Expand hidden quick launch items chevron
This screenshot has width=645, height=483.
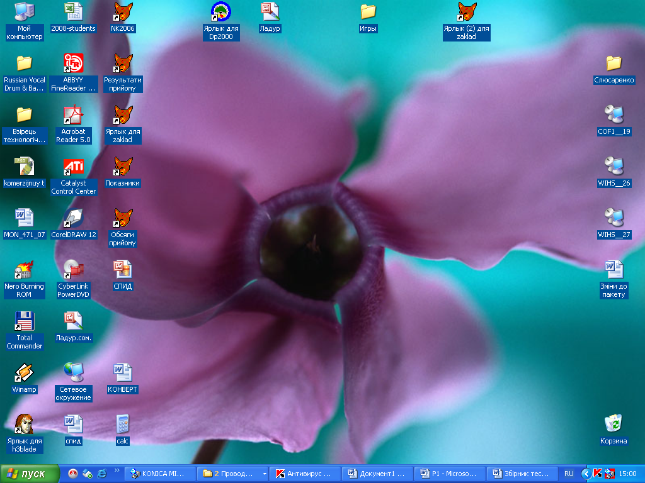click(117, 470)
